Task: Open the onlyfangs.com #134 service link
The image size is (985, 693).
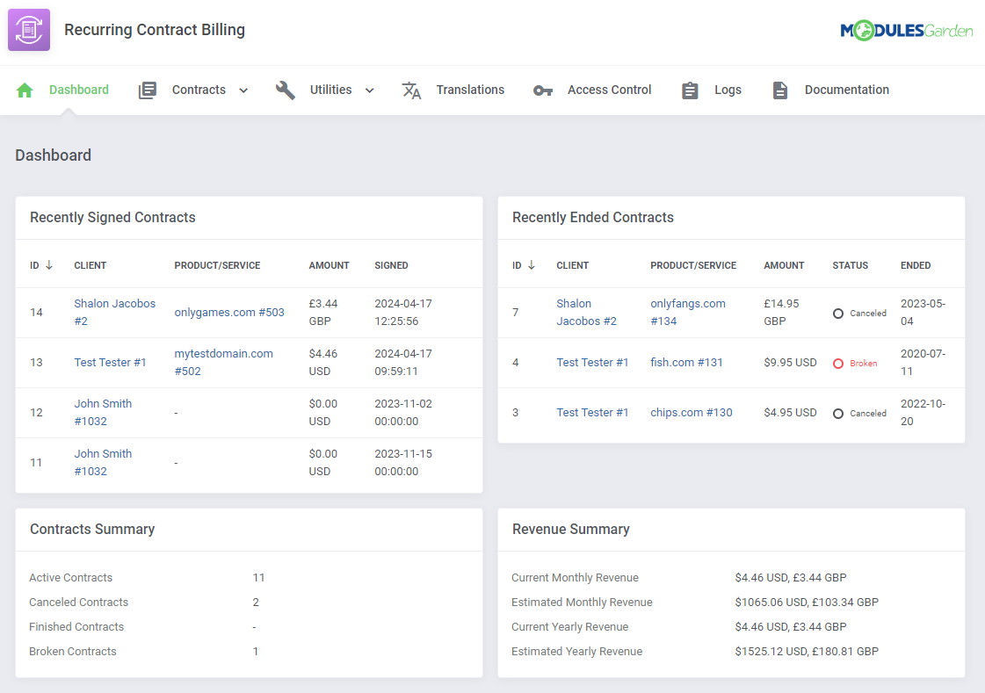Action: click(688, 312)
